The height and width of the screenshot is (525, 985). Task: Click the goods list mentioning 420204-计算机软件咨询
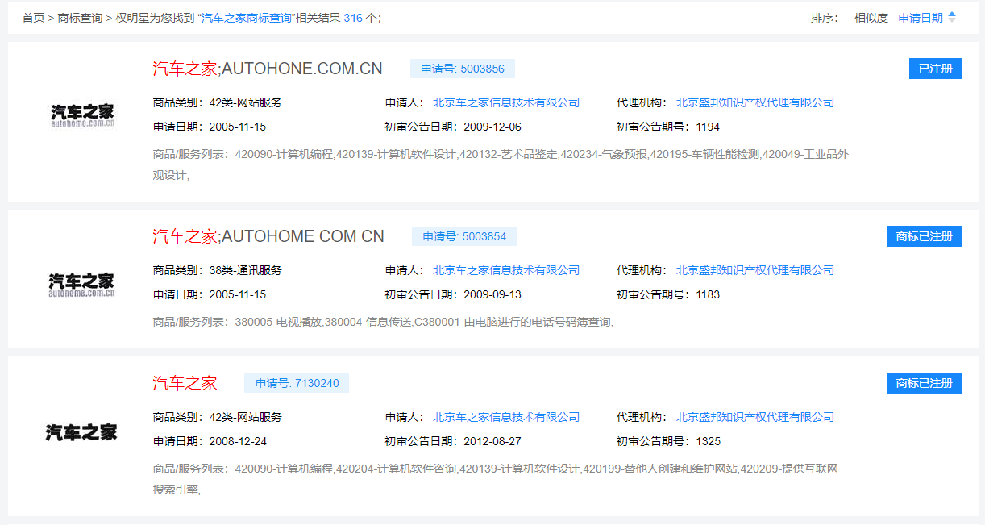point(496,479)
